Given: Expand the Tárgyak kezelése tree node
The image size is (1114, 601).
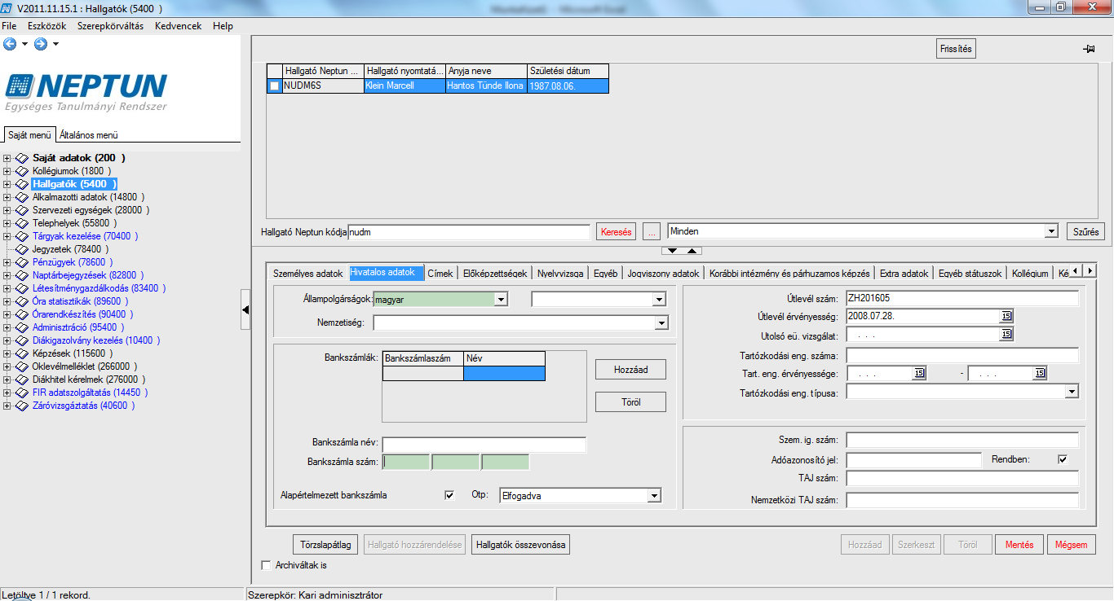Looking at the screenshot, I should tap(7, 236).
